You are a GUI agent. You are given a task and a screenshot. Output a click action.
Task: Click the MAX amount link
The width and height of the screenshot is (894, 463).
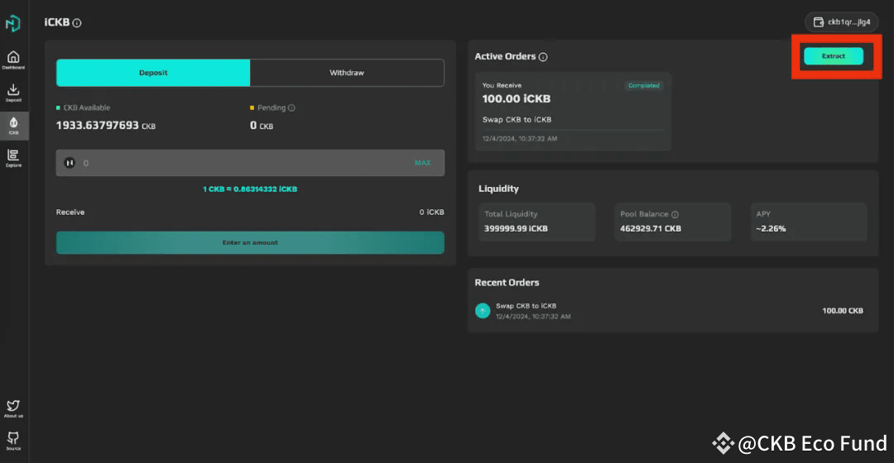coord(422,163)
